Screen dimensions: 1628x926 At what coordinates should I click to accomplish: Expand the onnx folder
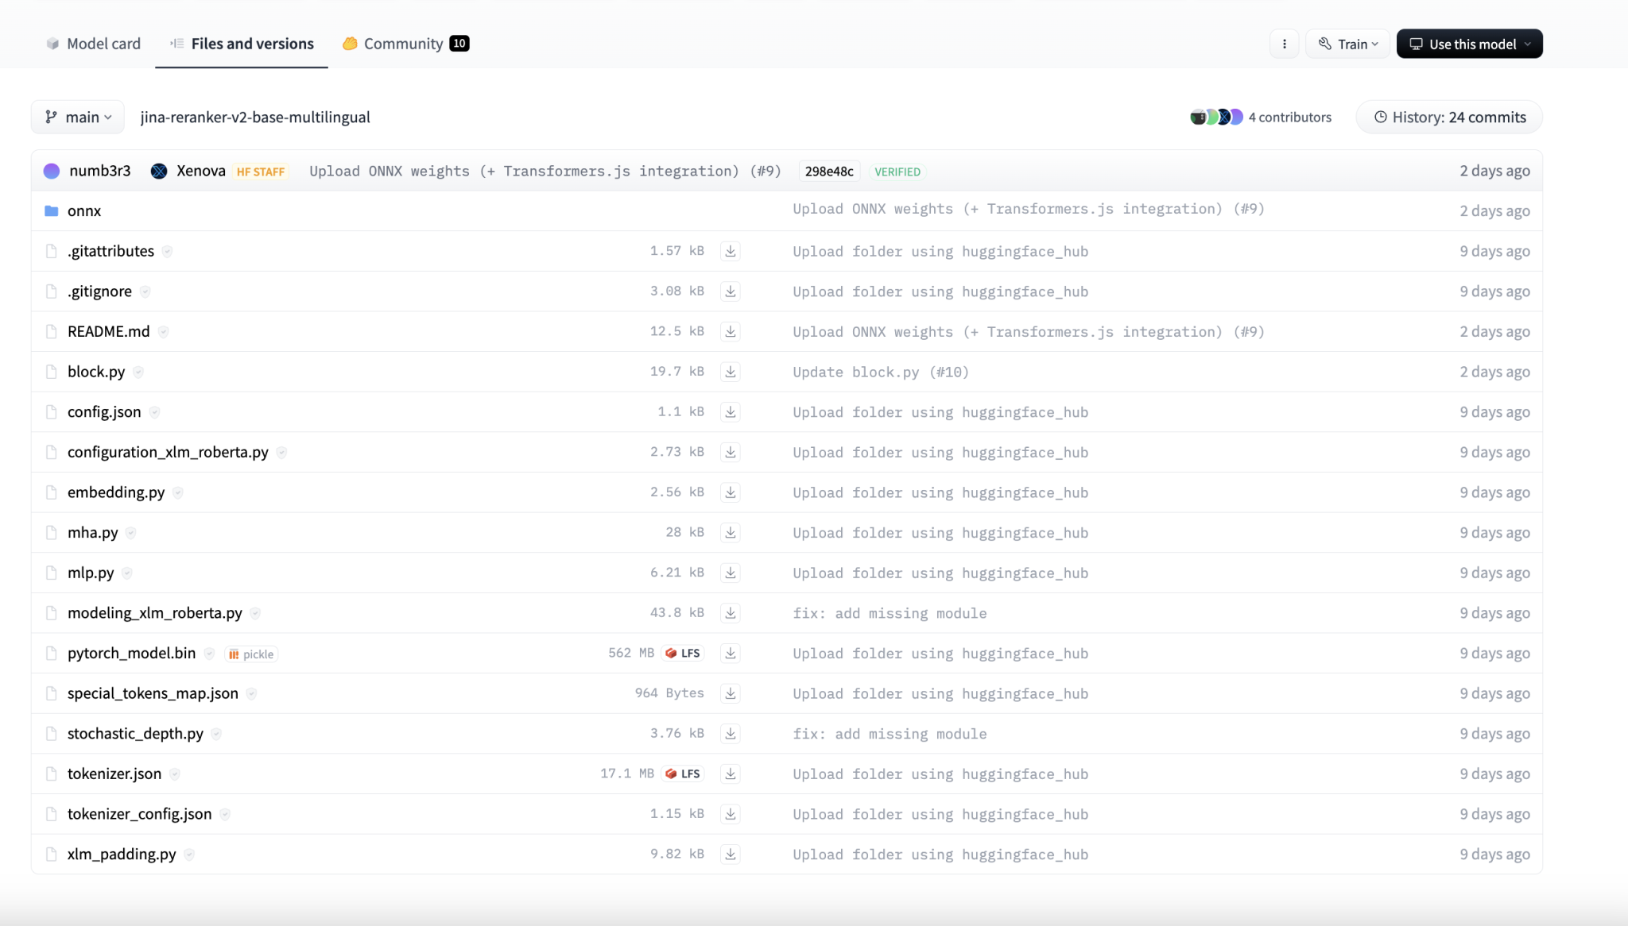83,210
